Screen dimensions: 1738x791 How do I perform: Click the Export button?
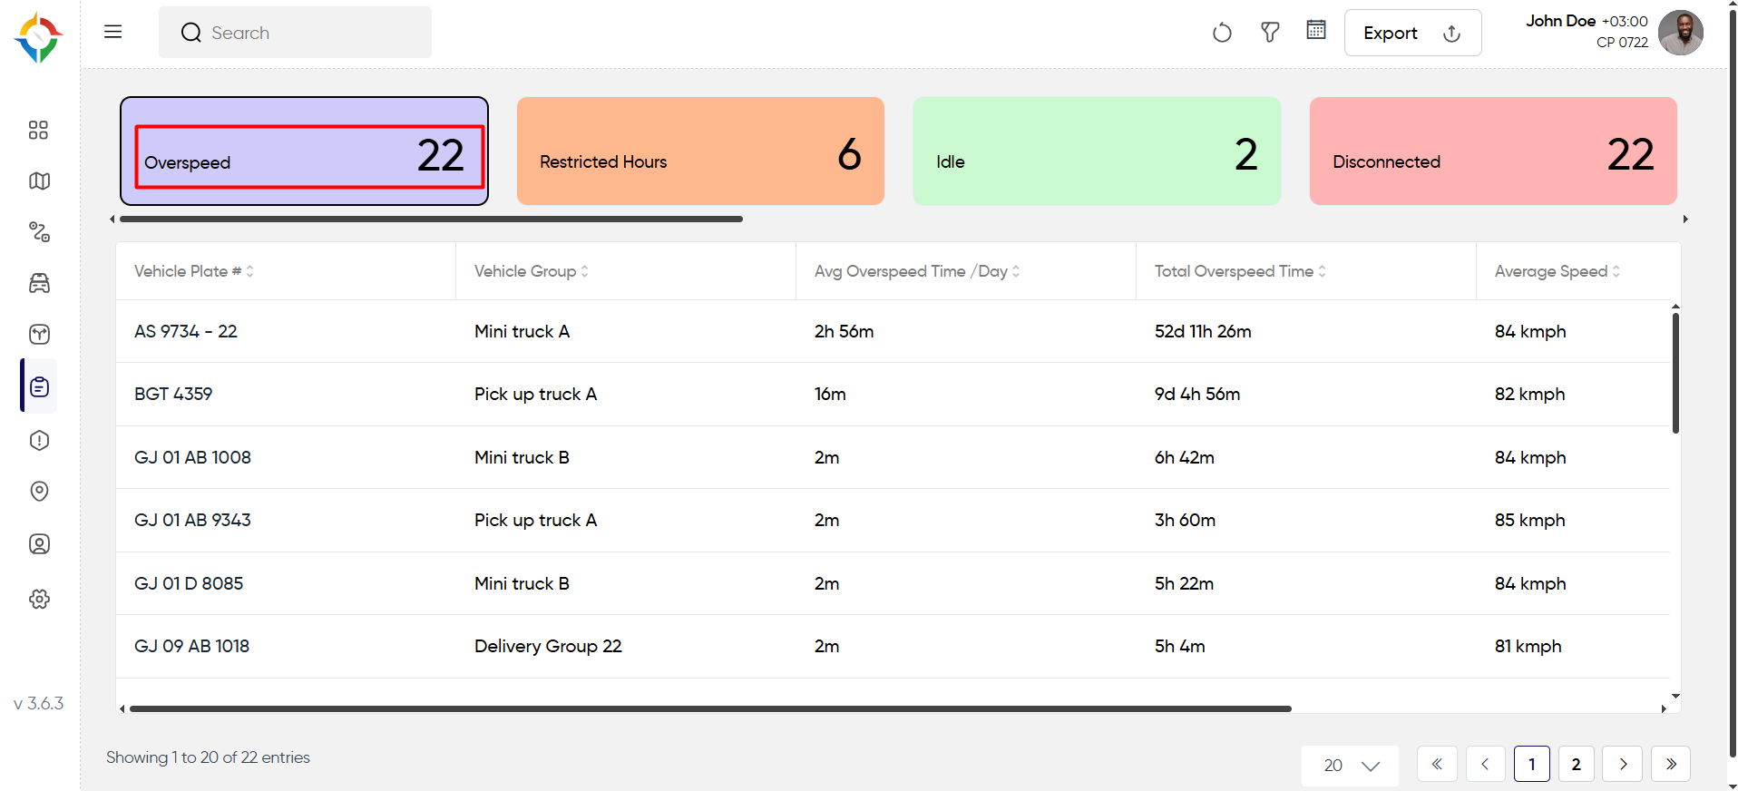[1412, 33]
